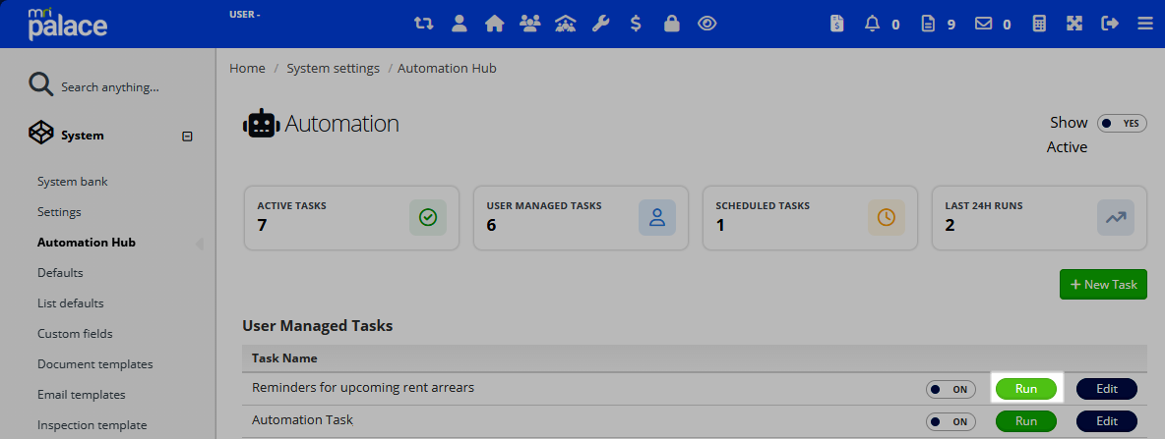Open the house icon in top bar
Viewport: 1165px width, 439px height.
[494, 24]
